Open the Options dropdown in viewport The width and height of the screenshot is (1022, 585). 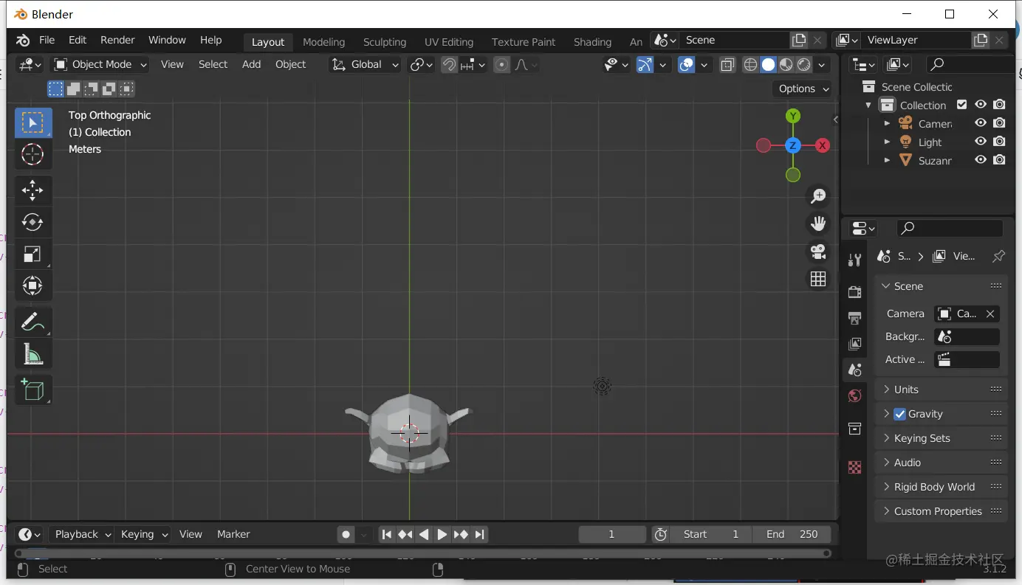(x=803, y=89)
